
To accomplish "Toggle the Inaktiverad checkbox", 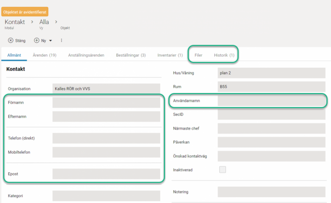I will (x=222, y=169).
